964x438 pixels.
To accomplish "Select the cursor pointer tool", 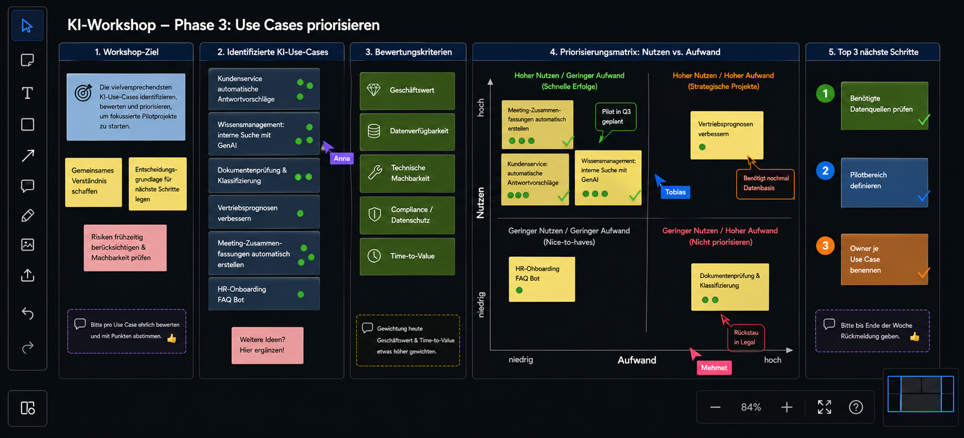I will [27, 26].
